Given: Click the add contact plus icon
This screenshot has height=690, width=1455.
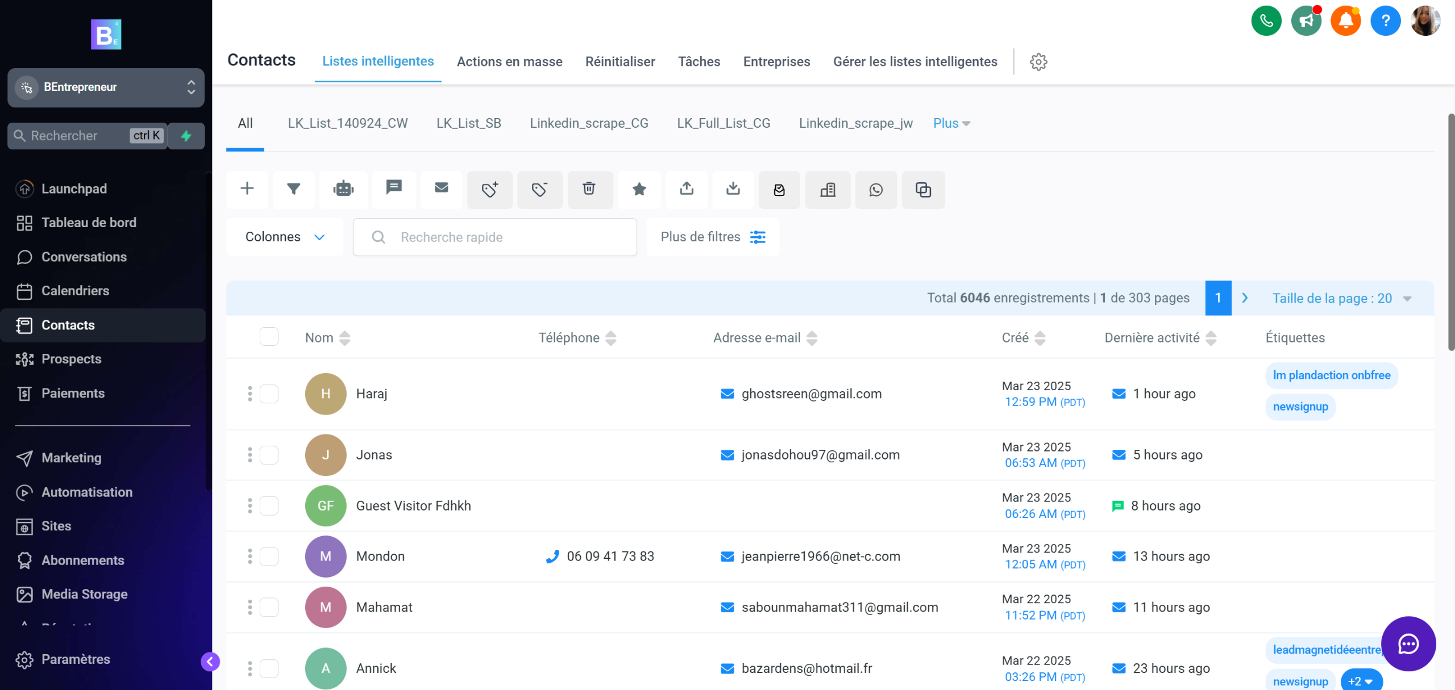Looking at the screenshot, I should pyautogui.click(x=247, y=189).
